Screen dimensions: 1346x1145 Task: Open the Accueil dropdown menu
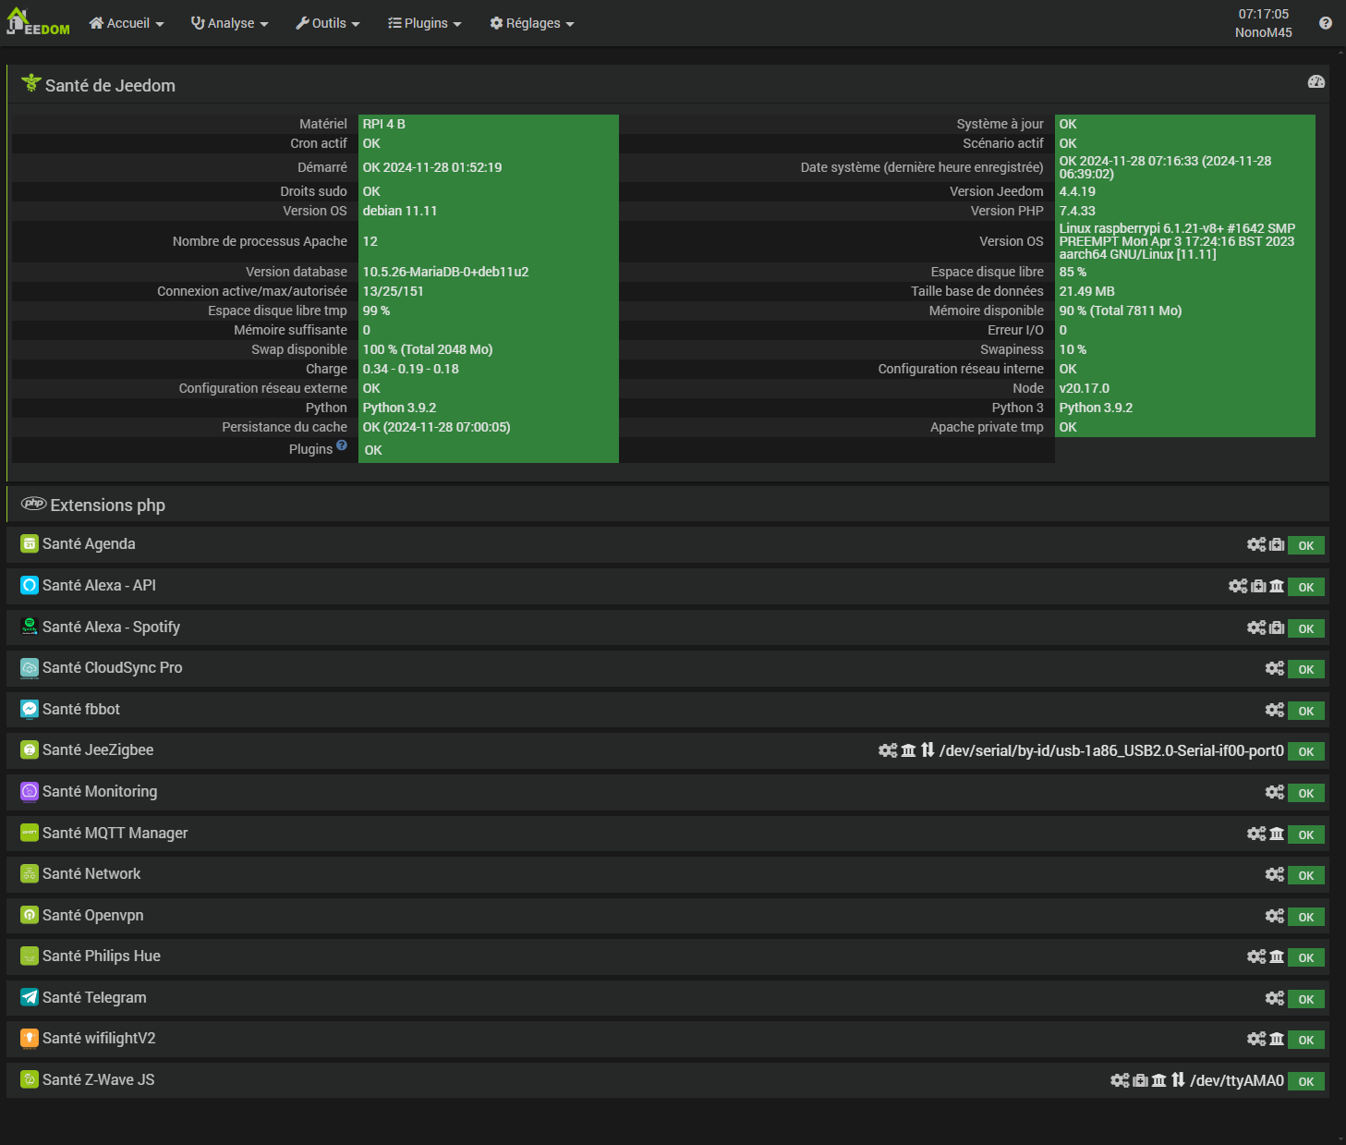coord(127,23)
